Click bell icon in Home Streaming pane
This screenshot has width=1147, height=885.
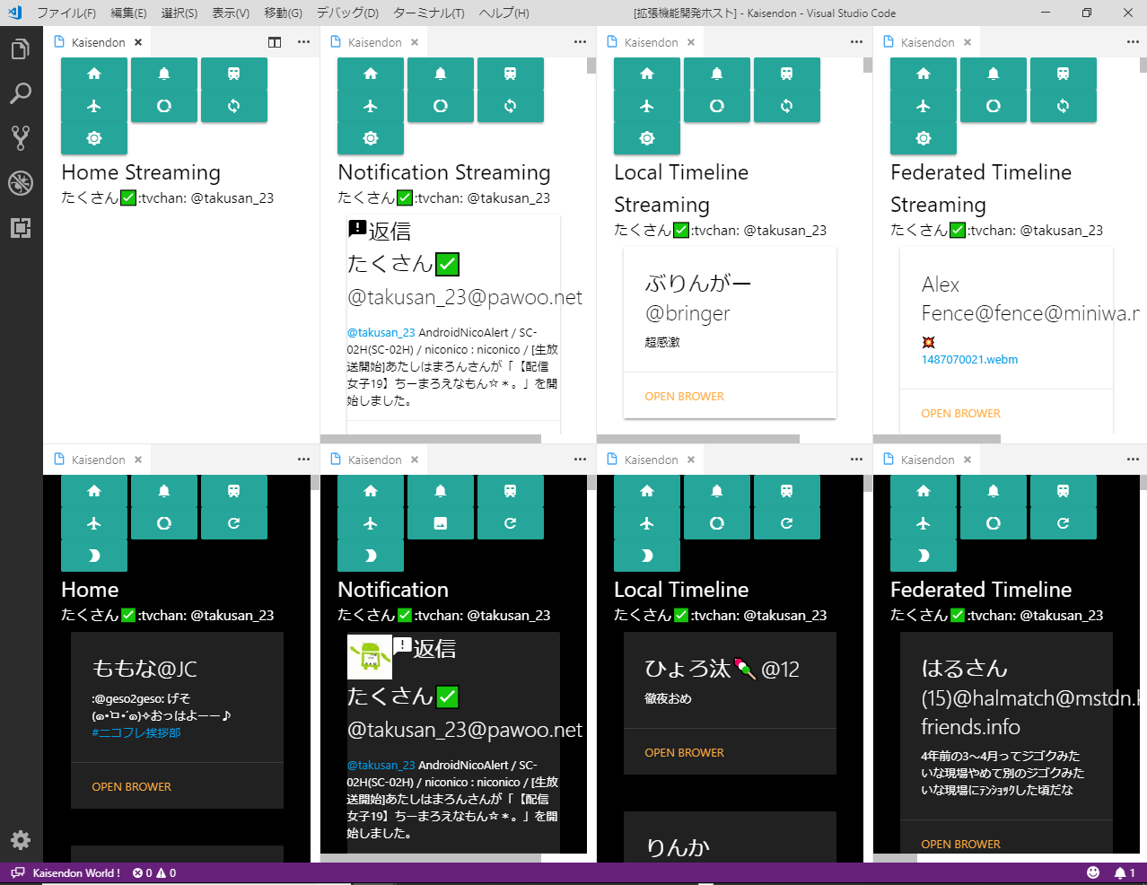pyautogui.click(x=164, y=74)
